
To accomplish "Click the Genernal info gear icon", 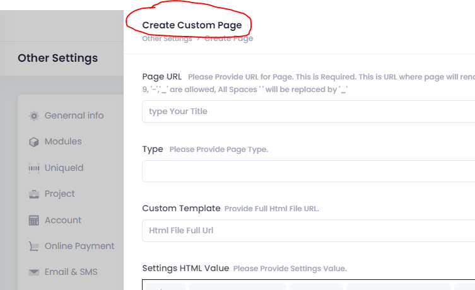I will pyautogui.click(x=34, y=116).
